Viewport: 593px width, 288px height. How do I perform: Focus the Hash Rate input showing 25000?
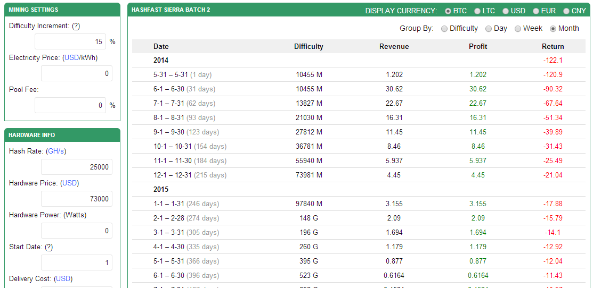pyautogui.click(x=77, y=167)
